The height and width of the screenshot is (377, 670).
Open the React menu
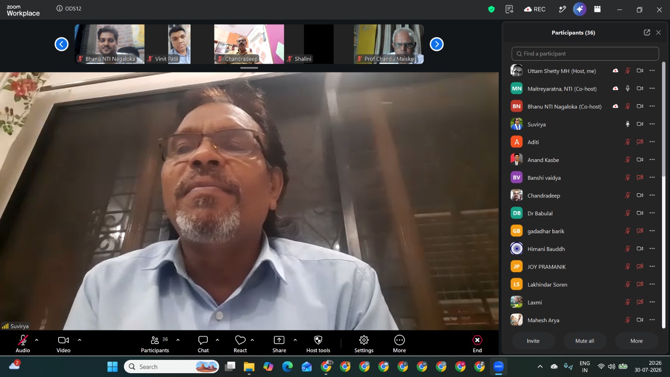coord(240,343)
